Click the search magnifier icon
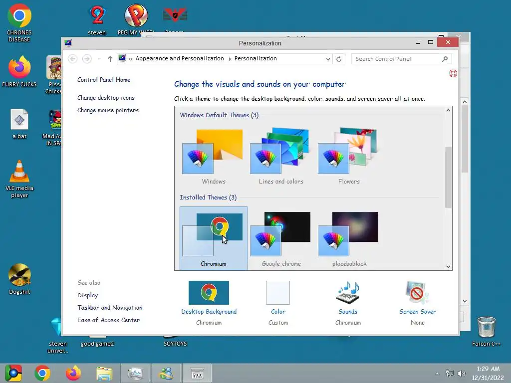Image resolution: width=511 pixels, height=383 pixels. click(445, 59)
